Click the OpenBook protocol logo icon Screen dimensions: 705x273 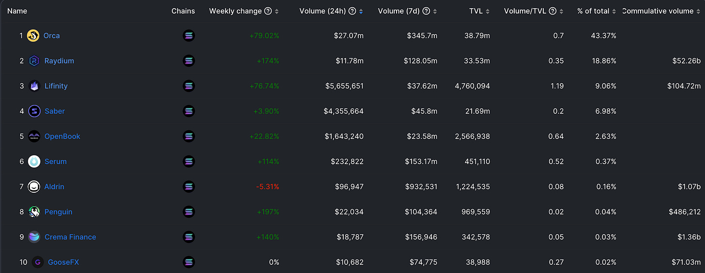coord(34,136)
